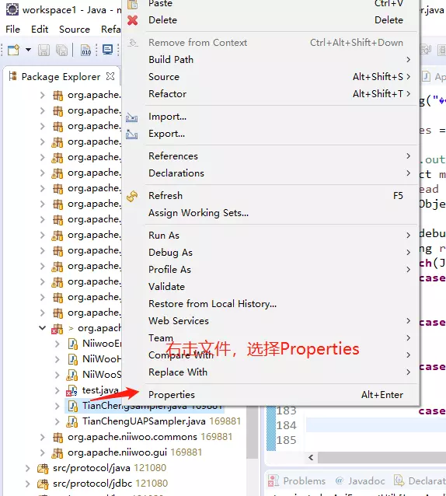Expand the src/protocol/java source folder
Viewport: 446px width, 496px height.
coord(28,468)
